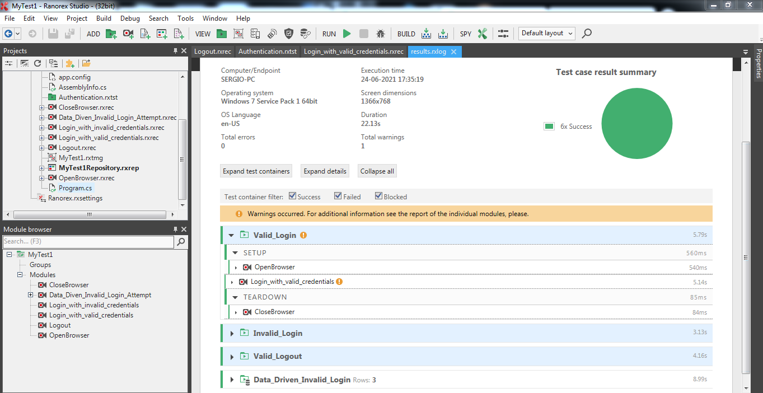
Task: Run the test with green play icon
Action: pos(347,34)
